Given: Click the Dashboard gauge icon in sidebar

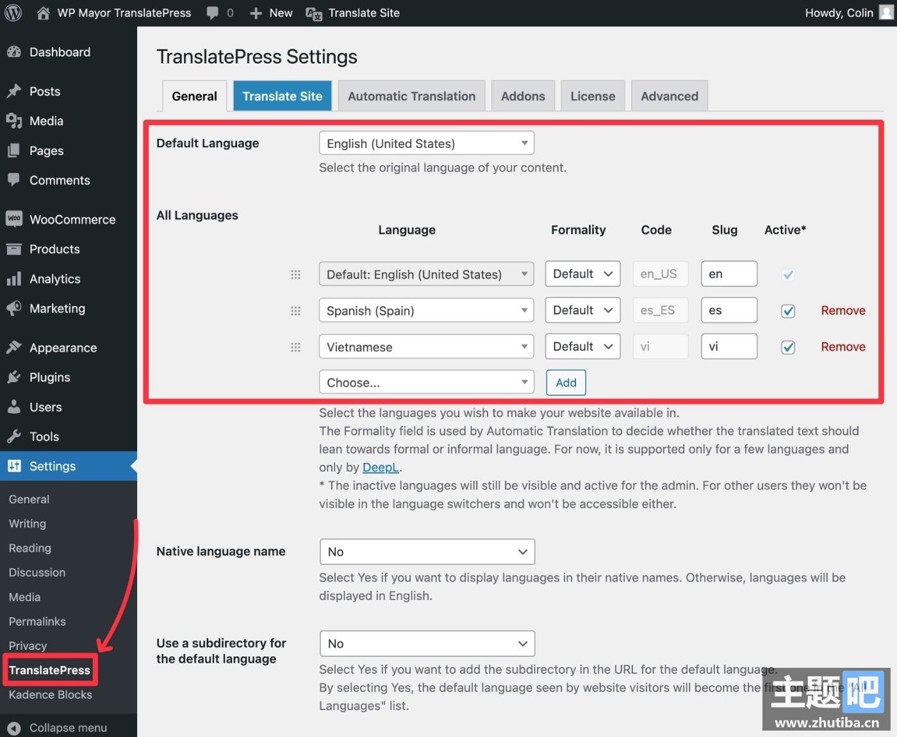Looking at the screenshot, I should tap(14, 53).
